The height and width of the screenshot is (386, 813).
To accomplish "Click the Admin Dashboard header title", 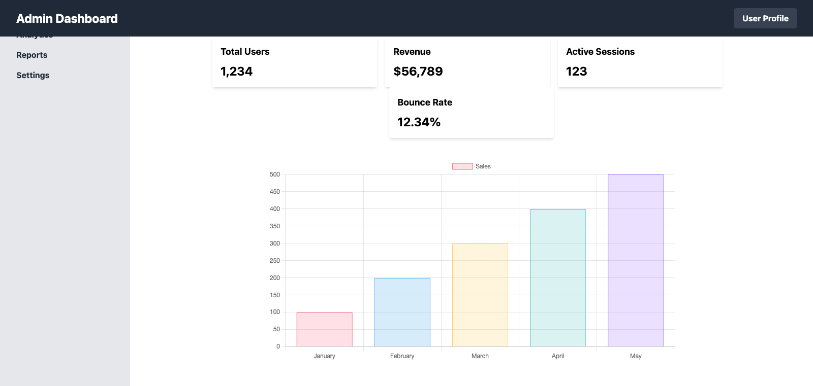I will (x=67, y=19).
